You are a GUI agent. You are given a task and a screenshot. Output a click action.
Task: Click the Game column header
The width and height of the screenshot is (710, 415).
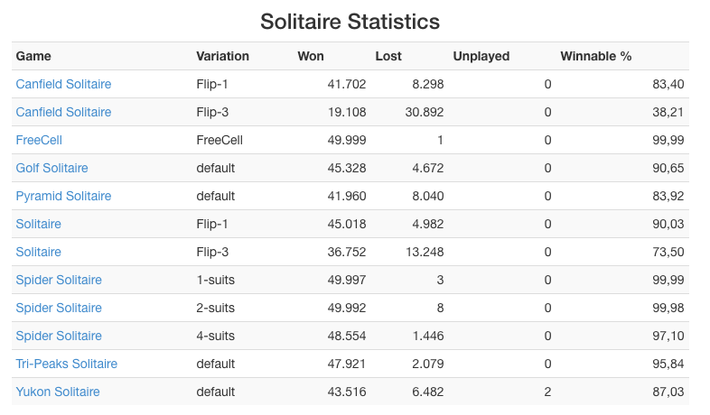33,56
